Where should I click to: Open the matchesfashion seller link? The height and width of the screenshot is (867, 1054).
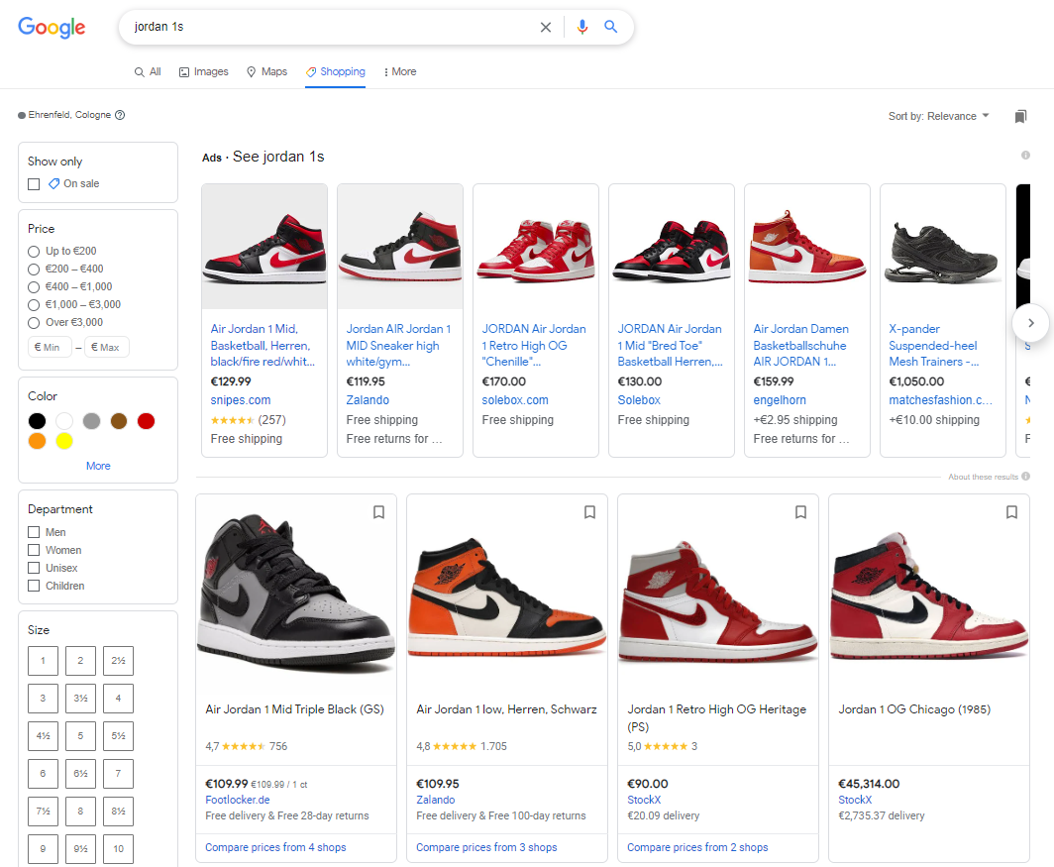[x=940, y=400]
